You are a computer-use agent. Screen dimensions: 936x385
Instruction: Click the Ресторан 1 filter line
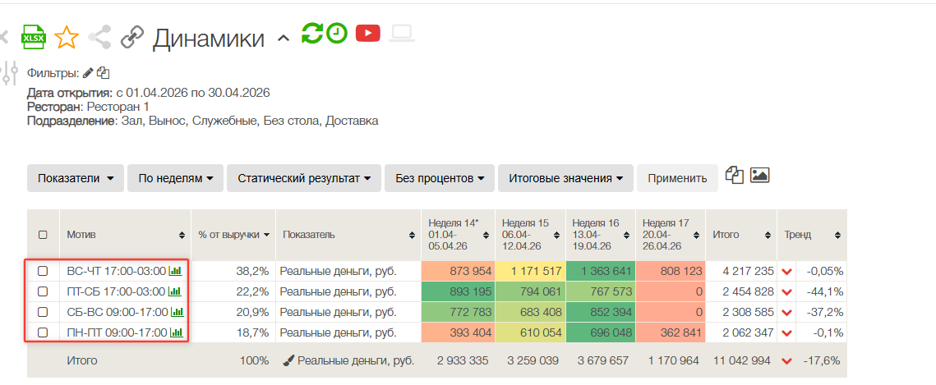[x=89, y=107]
